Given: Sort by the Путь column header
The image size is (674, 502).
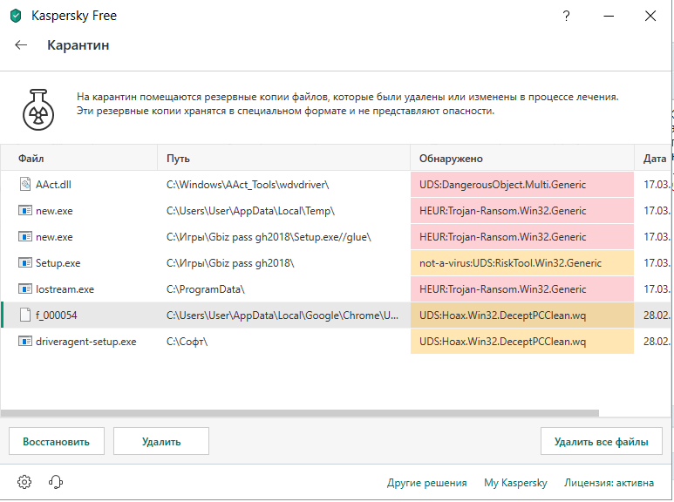Looking at the screenshot, I should point(178,159).
